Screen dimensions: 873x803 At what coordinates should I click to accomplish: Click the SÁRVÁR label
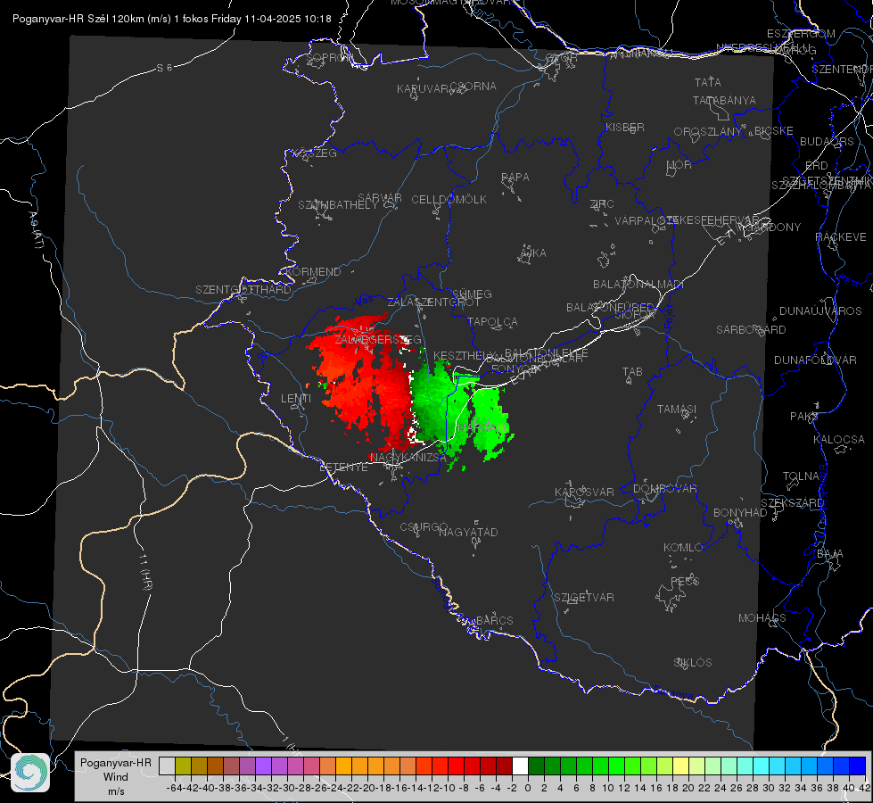click(x=380, y=197)
